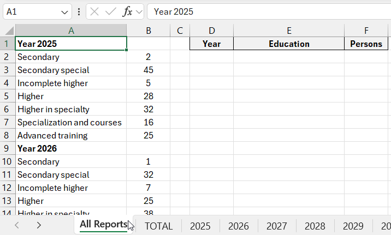Expand the function list dropdown beside fx
Screen dimensions: 391x235
tap(139, 11)
